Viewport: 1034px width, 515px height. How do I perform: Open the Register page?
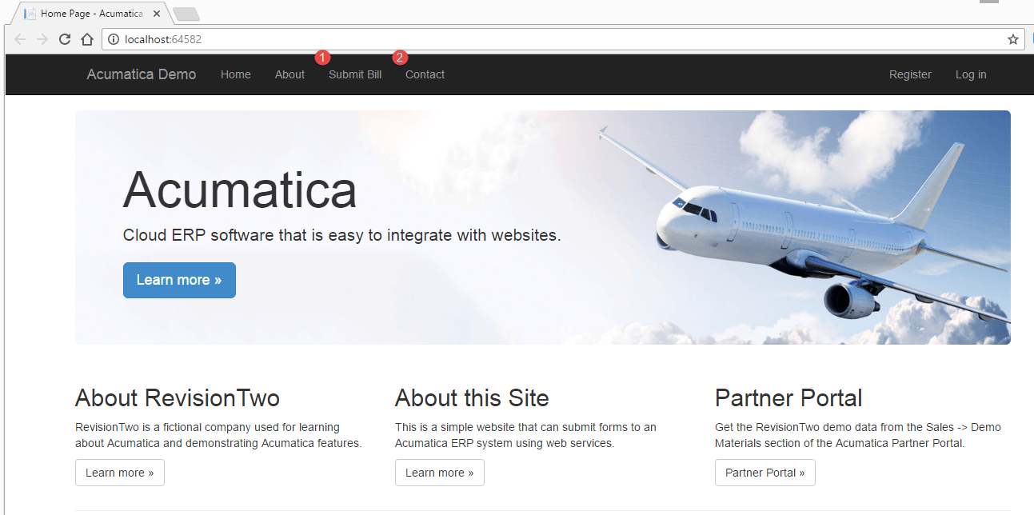910,74
